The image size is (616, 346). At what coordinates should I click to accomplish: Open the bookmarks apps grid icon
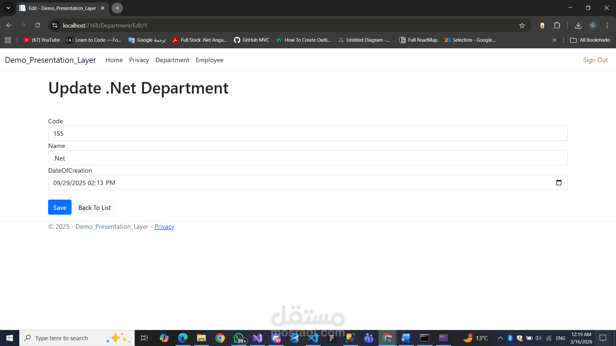(8, 40)
